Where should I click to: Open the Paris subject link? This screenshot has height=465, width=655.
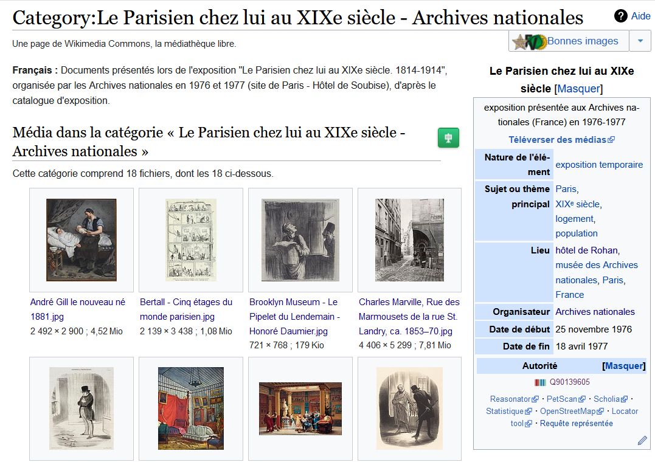point(566,189)
